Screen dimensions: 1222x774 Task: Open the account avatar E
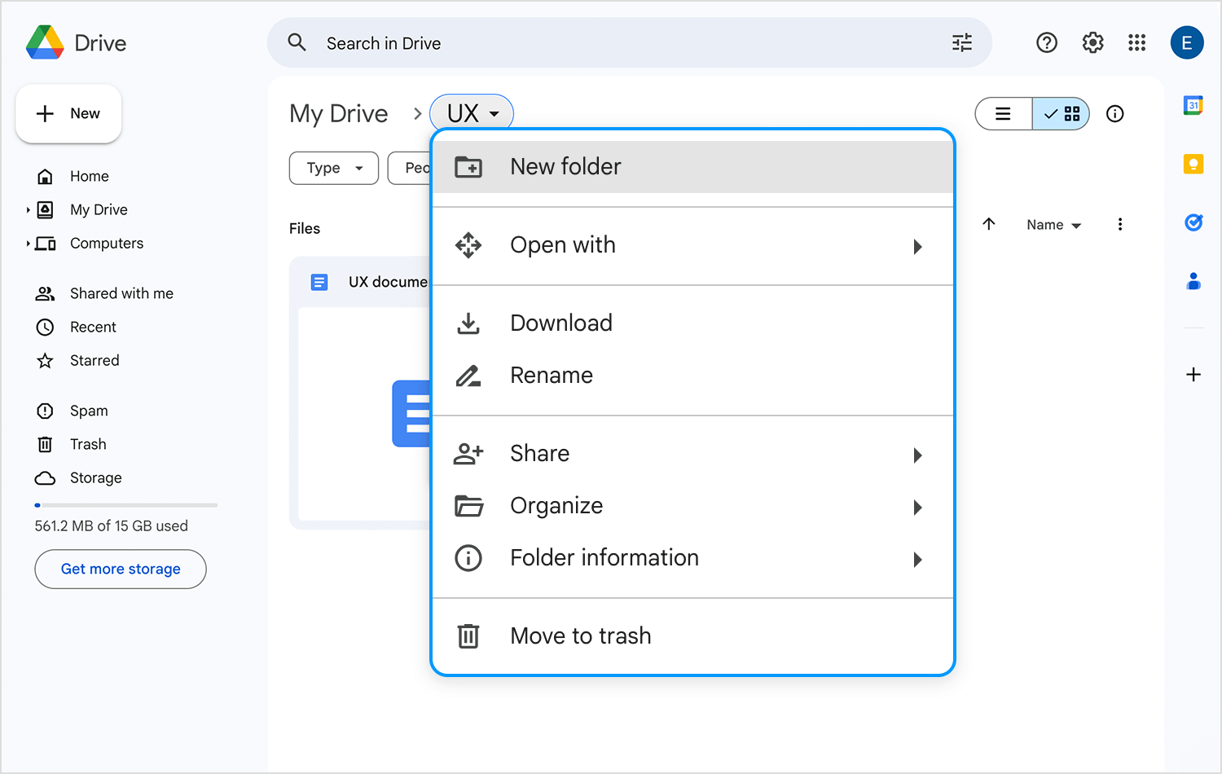coord(1187,42)
